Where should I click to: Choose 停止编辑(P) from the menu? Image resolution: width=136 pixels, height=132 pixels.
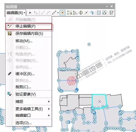click(x=29, y=26)
